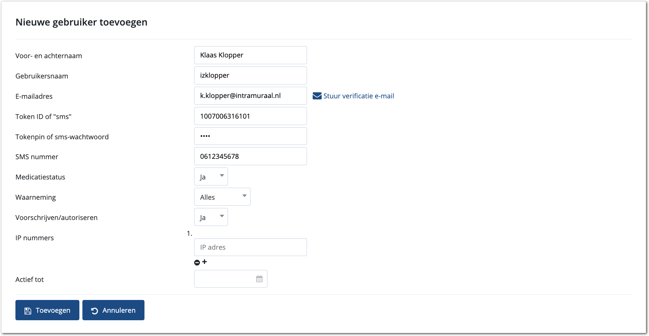Click the IP nummers label

[x=35, y=238]
